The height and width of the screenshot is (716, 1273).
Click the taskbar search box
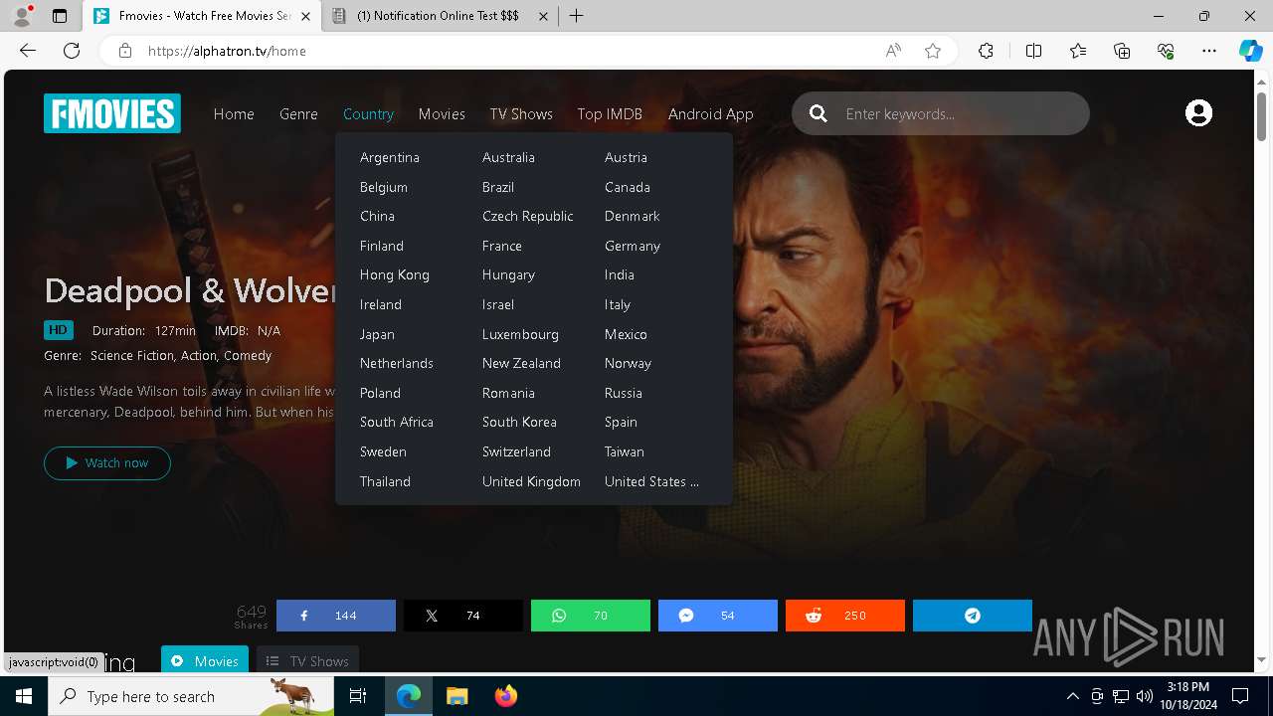191,696
